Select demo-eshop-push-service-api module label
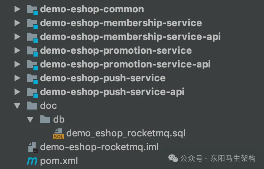The image size is (264, 169). pos(112,92)
